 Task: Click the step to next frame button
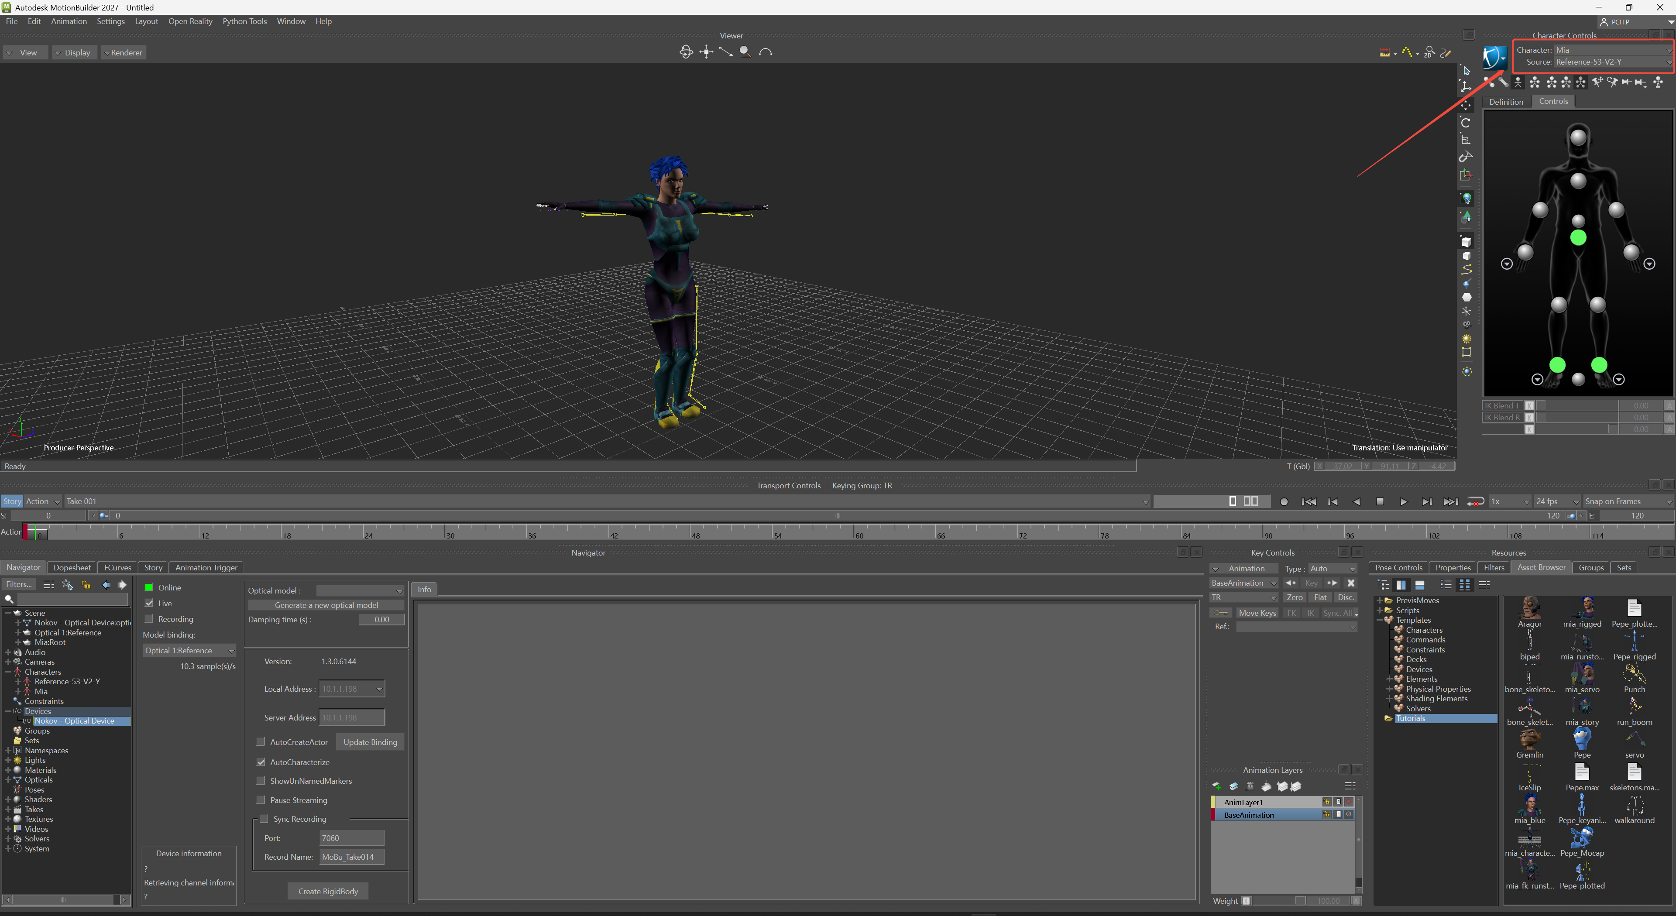1426,501
